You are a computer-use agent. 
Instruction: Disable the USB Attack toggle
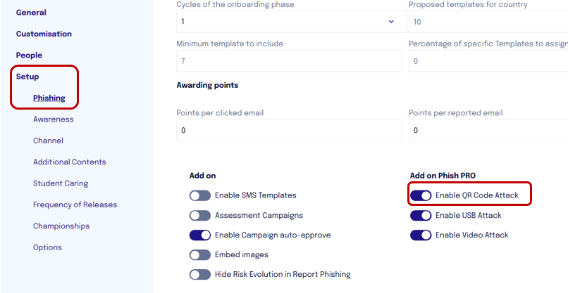tap(421, 216)
